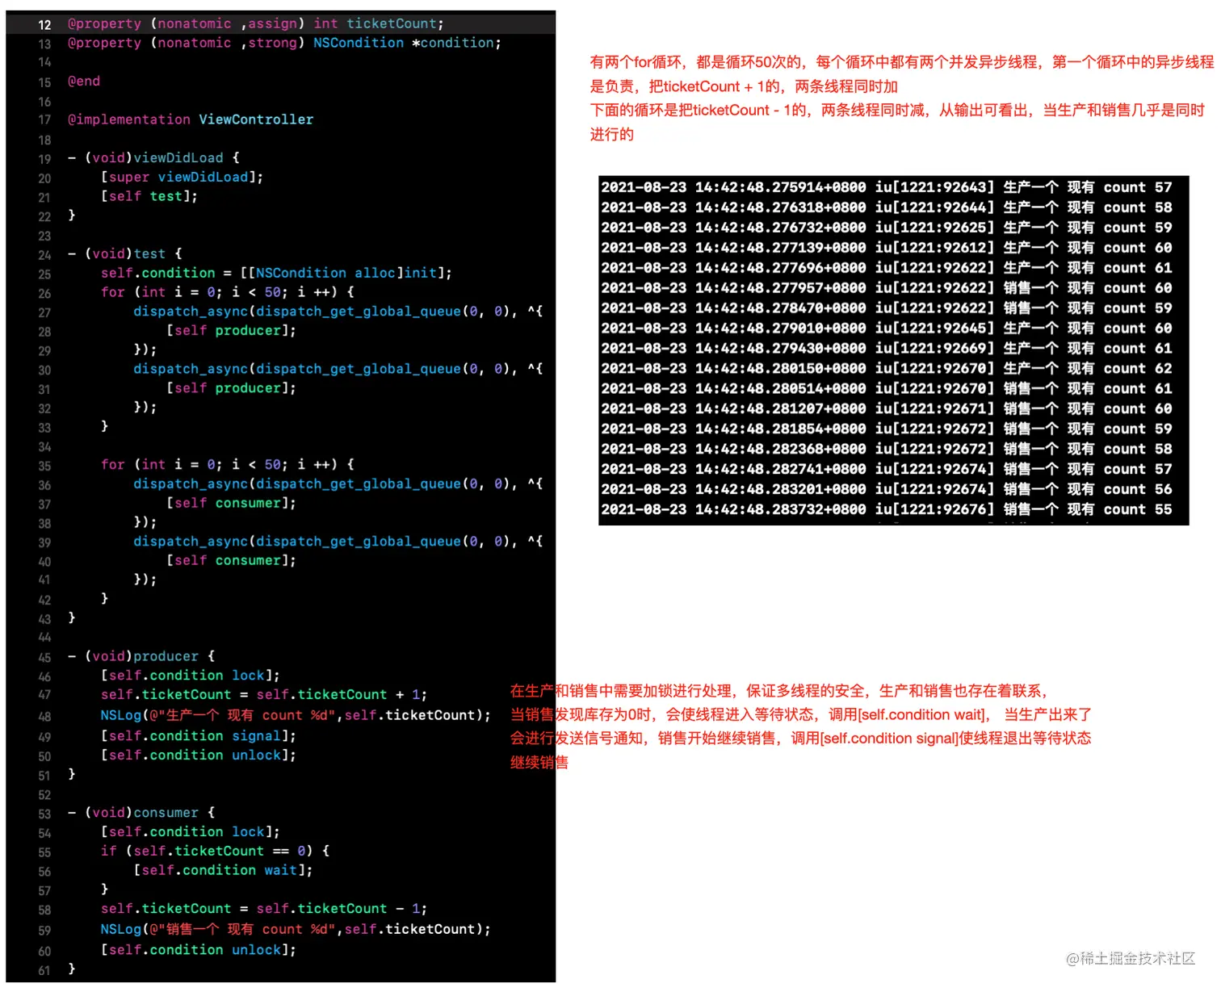Image resolution: width=1221 pixels, height=992 pixels.
Task: Click log row timestamped 14:42:48.277696
Action: pos(886,268)
